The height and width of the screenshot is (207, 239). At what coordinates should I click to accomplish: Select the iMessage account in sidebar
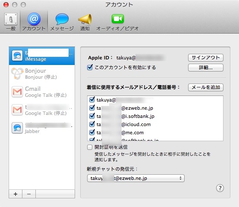pos(42,56)
